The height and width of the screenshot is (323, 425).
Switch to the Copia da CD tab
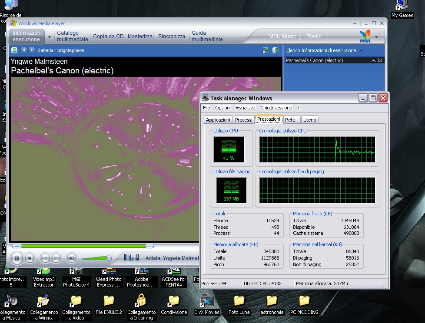[x=108, y=36]
